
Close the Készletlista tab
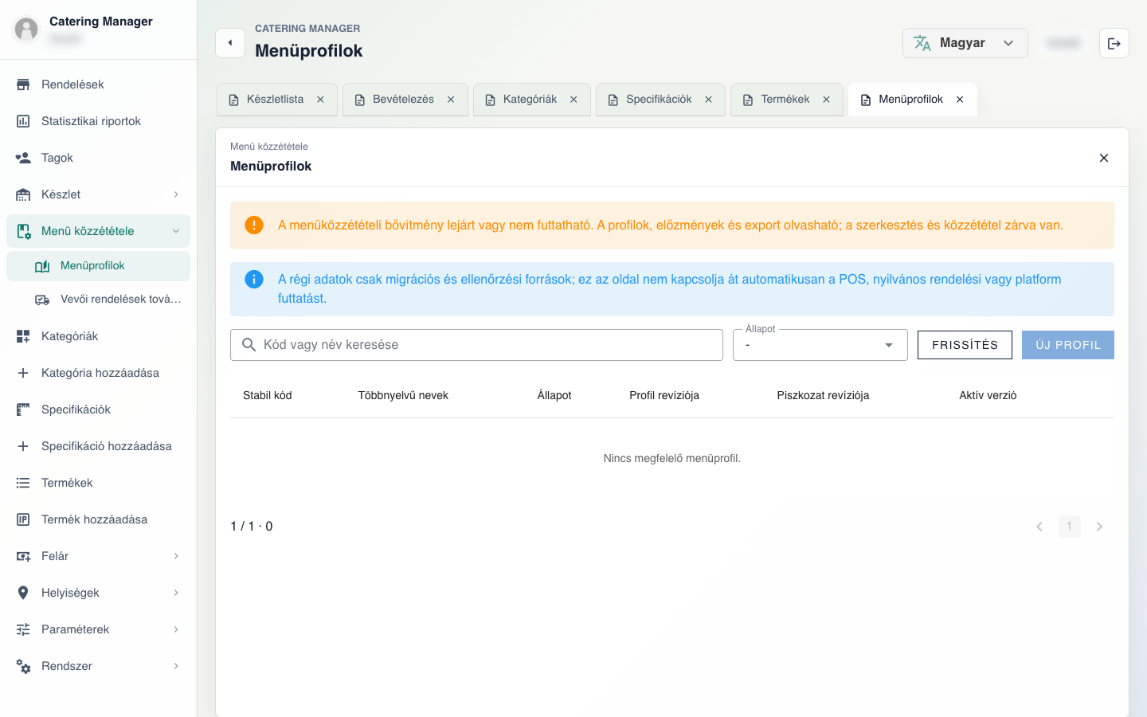click(x=320, y=100)
